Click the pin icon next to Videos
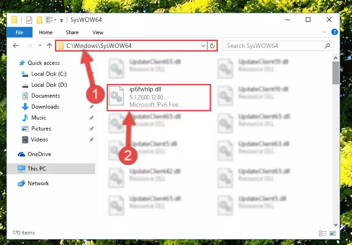 [92, 140]
